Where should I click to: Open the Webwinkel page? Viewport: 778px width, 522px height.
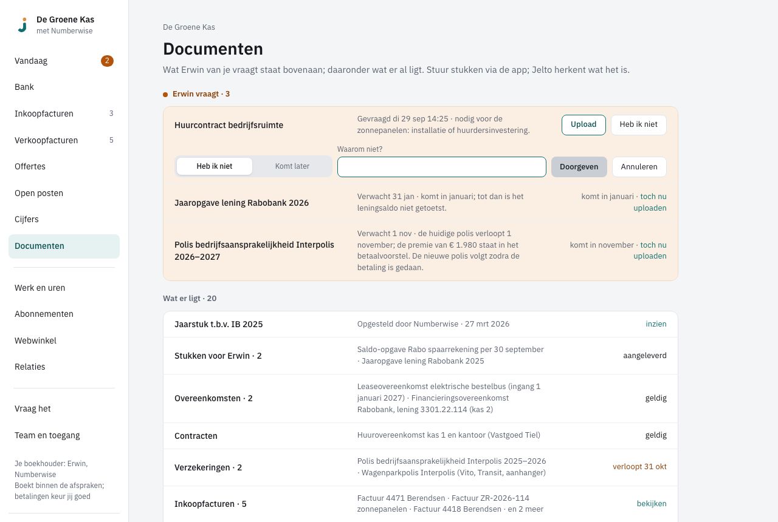tap(64, 341)
